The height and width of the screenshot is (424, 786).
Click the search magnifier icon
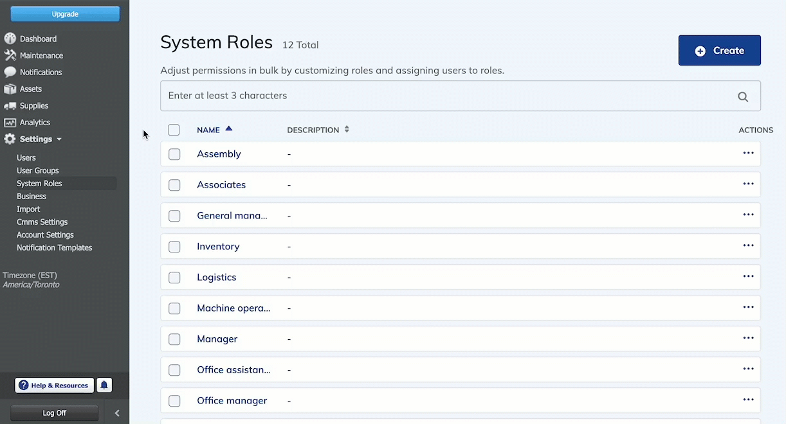pos(743,96)
